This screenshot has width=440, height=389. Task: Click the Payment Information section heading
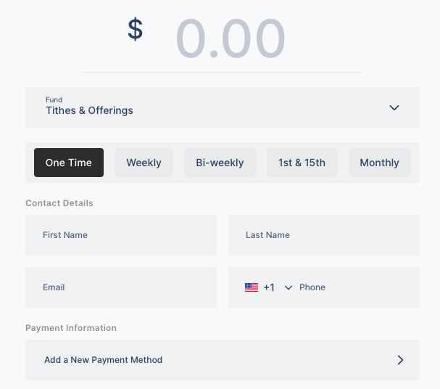(71, 328)
